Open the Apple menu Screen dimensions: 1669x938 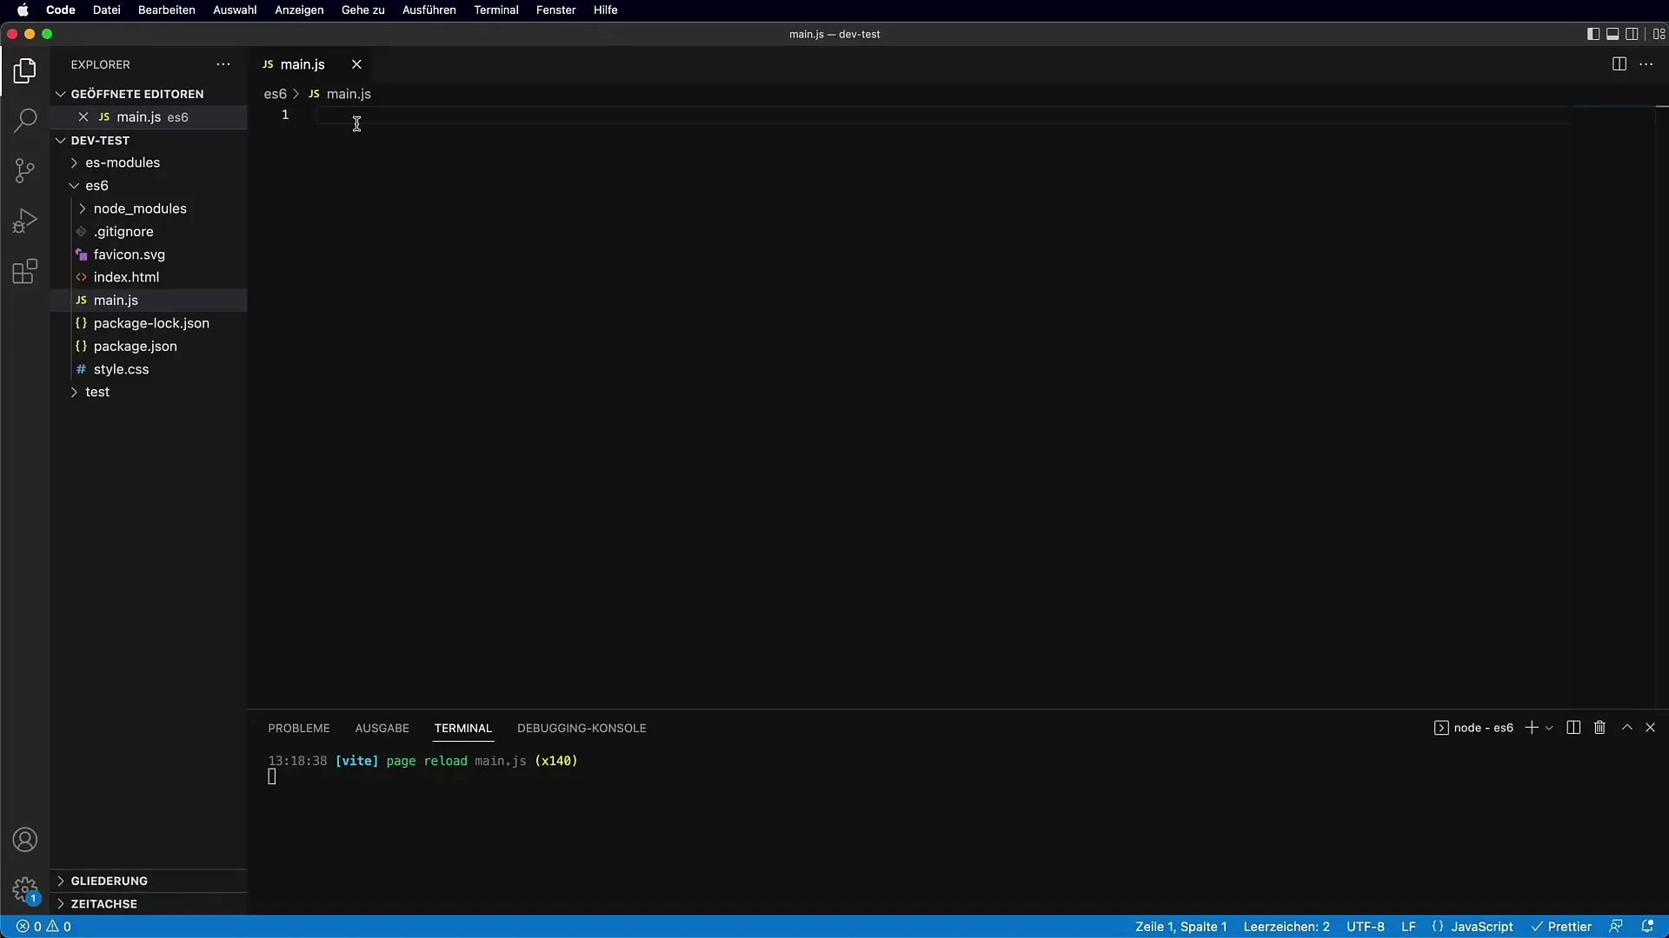click(x=23, y=10)
